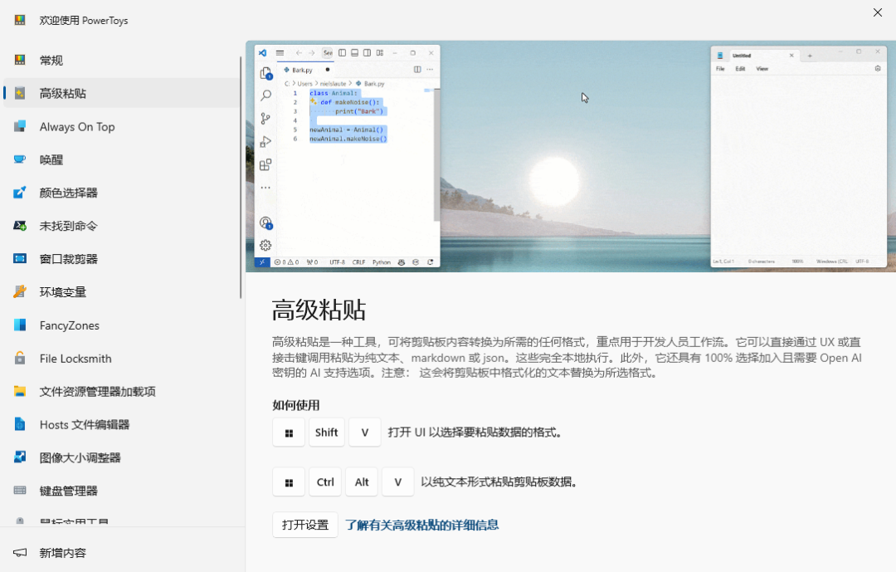This screenshot has width=896, height=572.
Task: Click the 窗口裁剪器 icon
Action: click(20, 258)
